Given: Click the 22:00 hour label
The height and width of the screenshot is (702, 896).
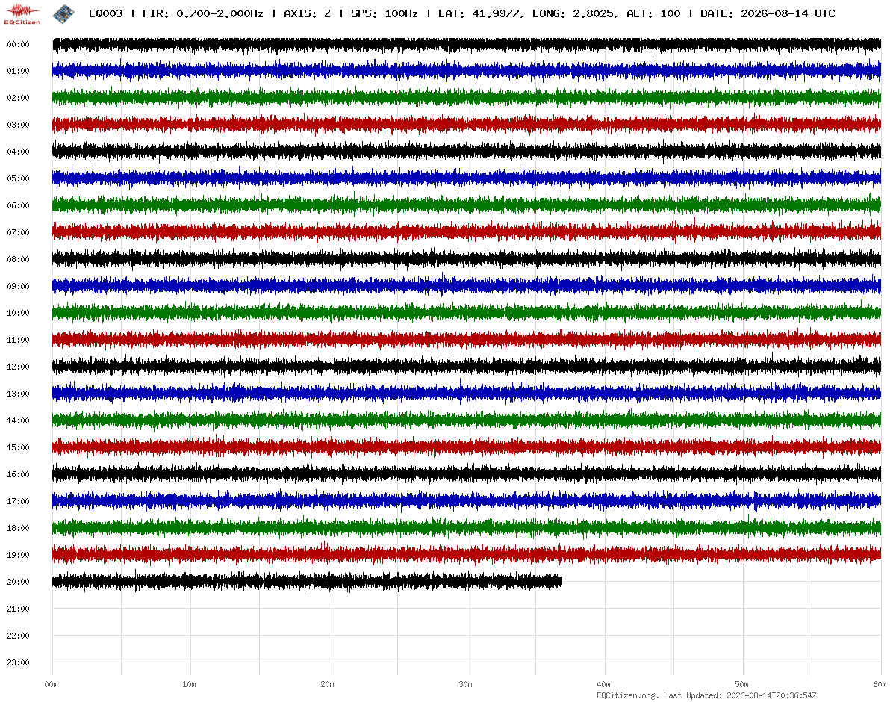Looking at the screenshot, I should pyautogui.click(x=18, y=636).
